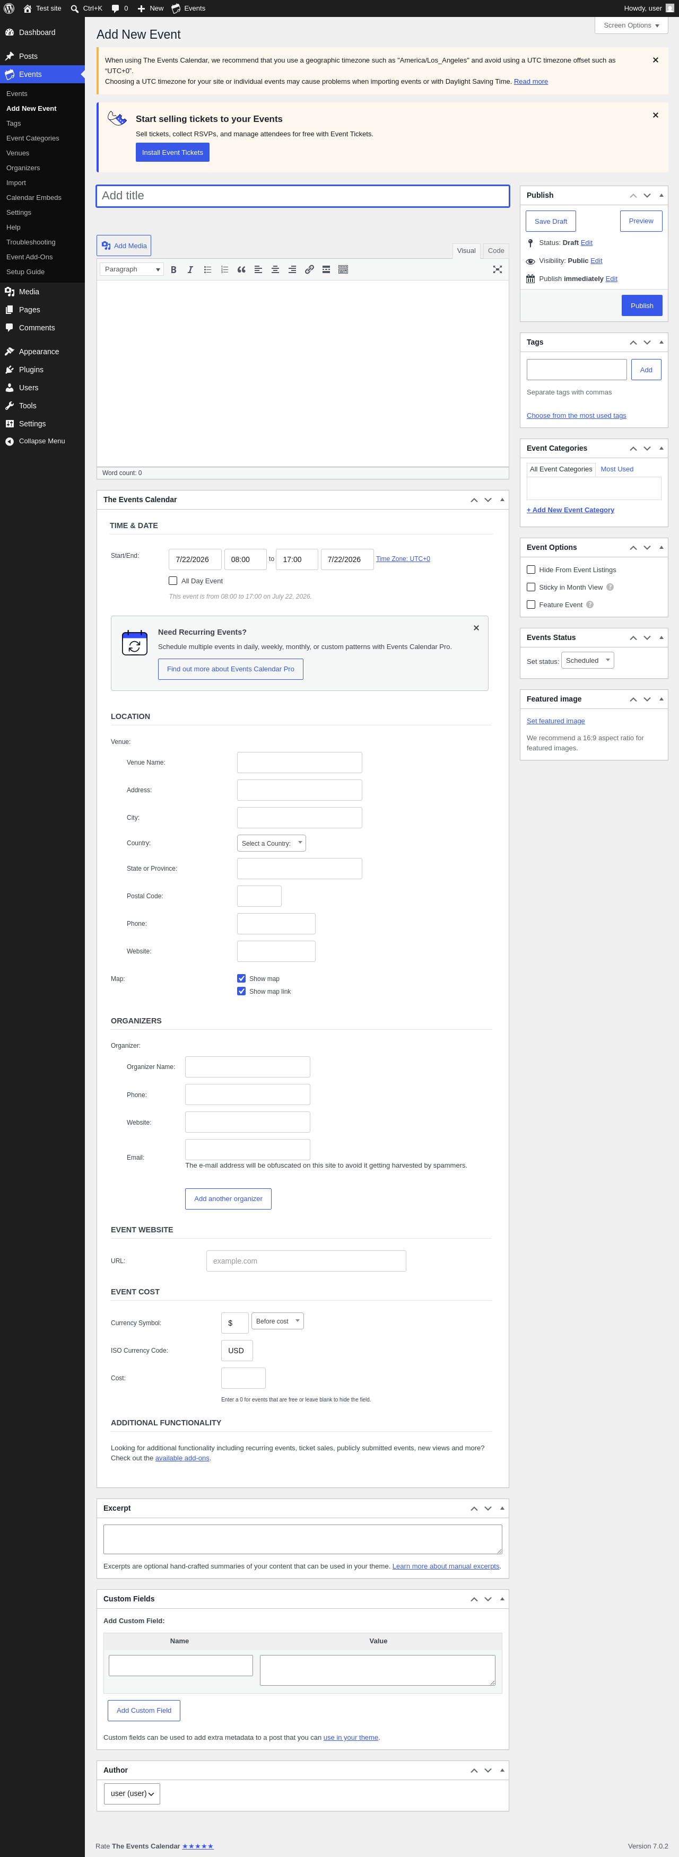679x1857 pixels.
Task: Click the Preview button
Action: pos(641,221)
